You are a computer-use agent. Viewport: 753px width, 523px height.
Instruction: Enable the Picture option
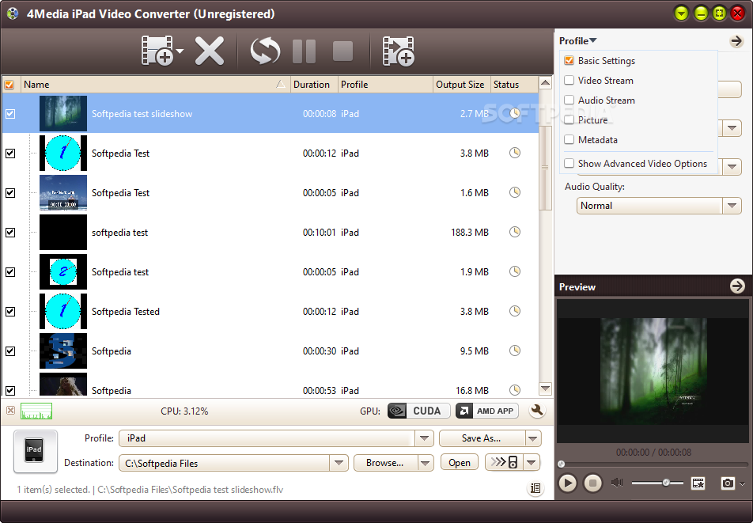click(569, 119)
